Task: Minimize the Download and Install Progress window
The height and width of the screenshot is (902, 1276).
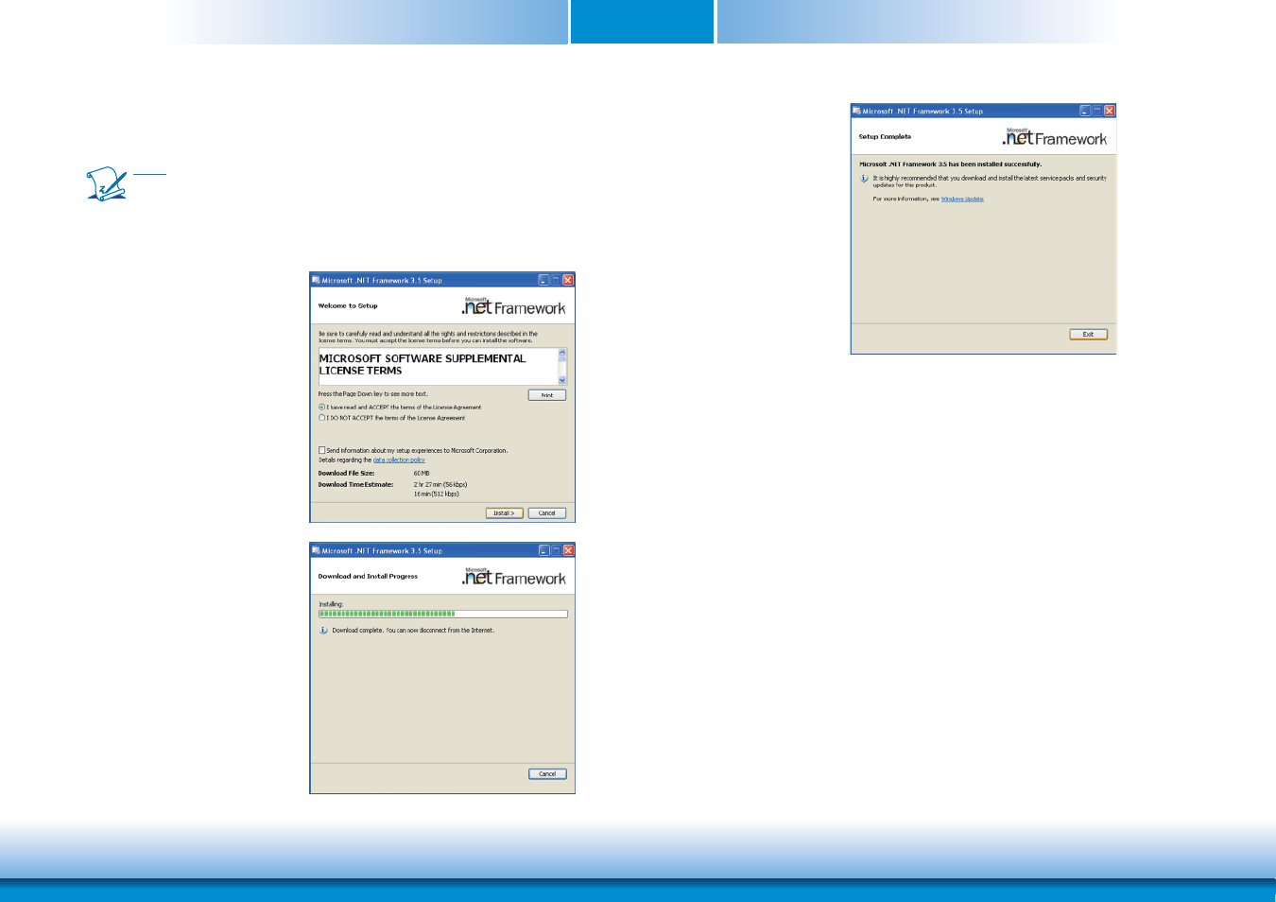Action: 543,550
